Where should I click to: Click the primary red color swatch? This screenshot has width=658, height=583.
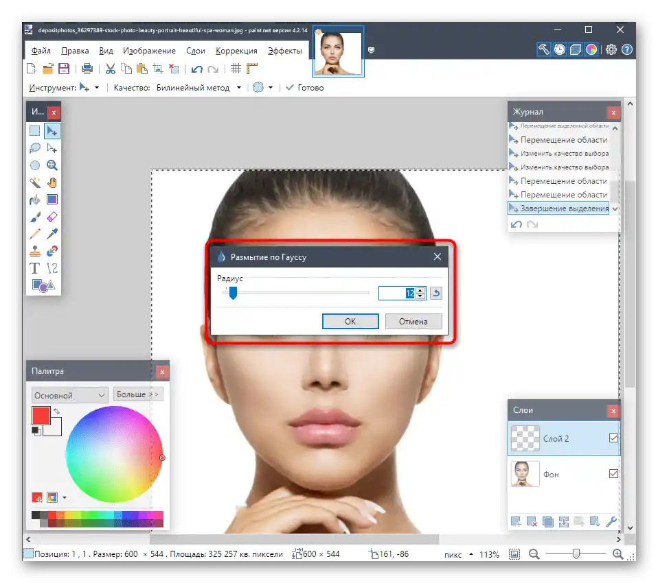pyautogui.click(x=41, y=416)
